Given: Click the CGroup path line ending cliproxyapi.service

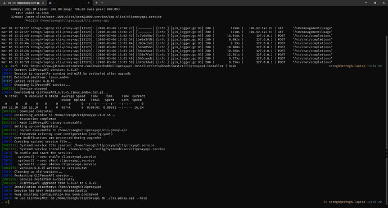Looking at the screenshot, I should tap(86, 17).
